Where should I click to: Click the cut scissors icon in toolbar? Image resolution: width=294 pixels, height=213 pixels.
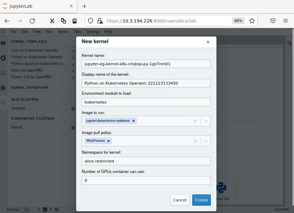coord(52,21)
